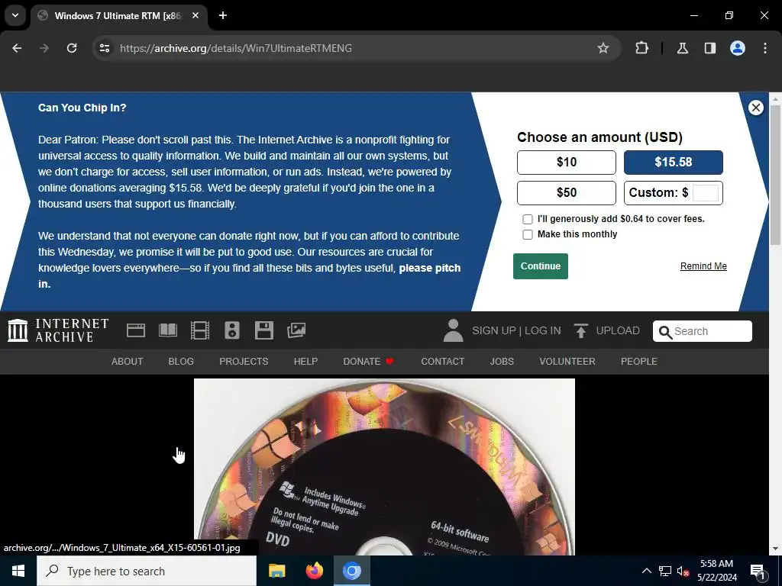The image size is (782, 586).
Task: Open the JOBS menu item
Action: [502, 361]
